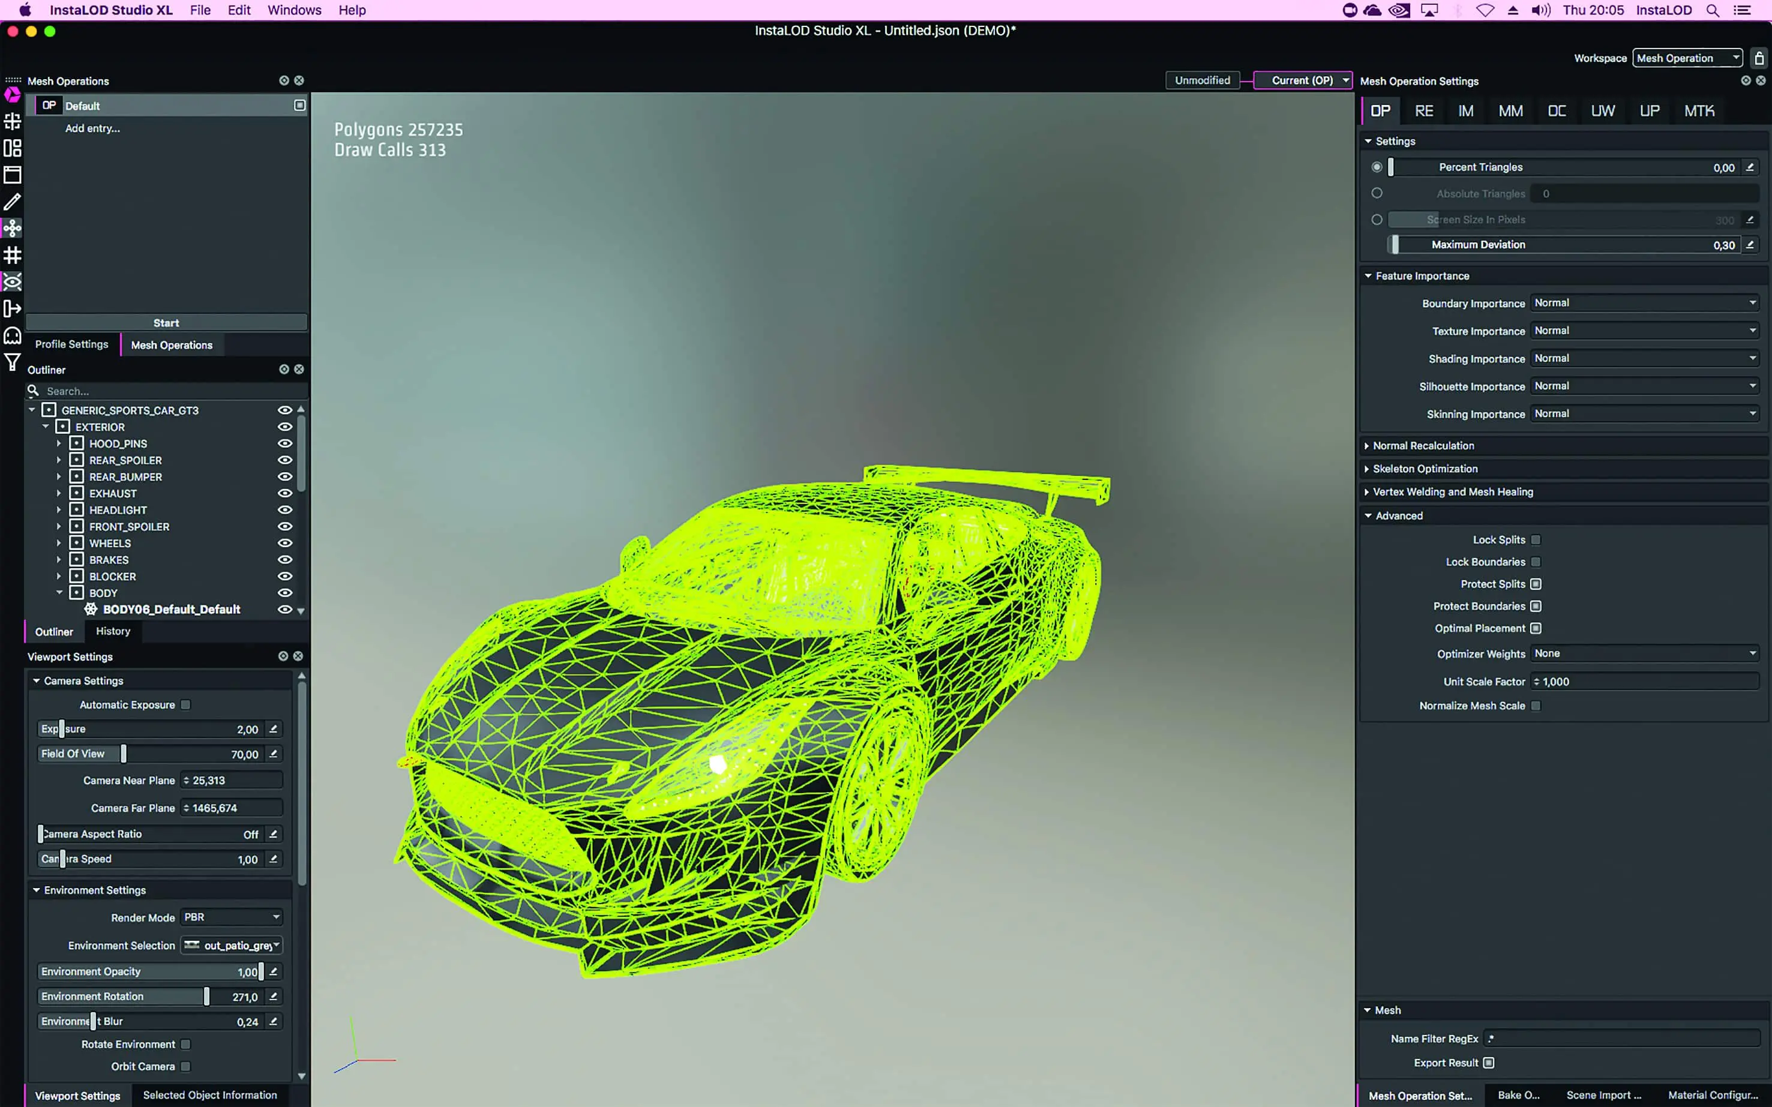The width and height of the screenshot is (1772, 1107).
Task: Select the Screen Size In Pixels radio button
Action: coord(1377,220)
